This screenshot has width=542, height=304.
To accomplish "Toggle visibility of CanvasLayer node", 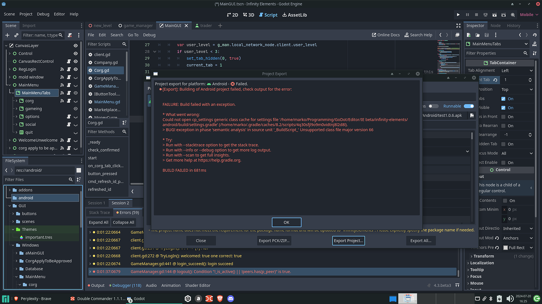I will point(75,46).
